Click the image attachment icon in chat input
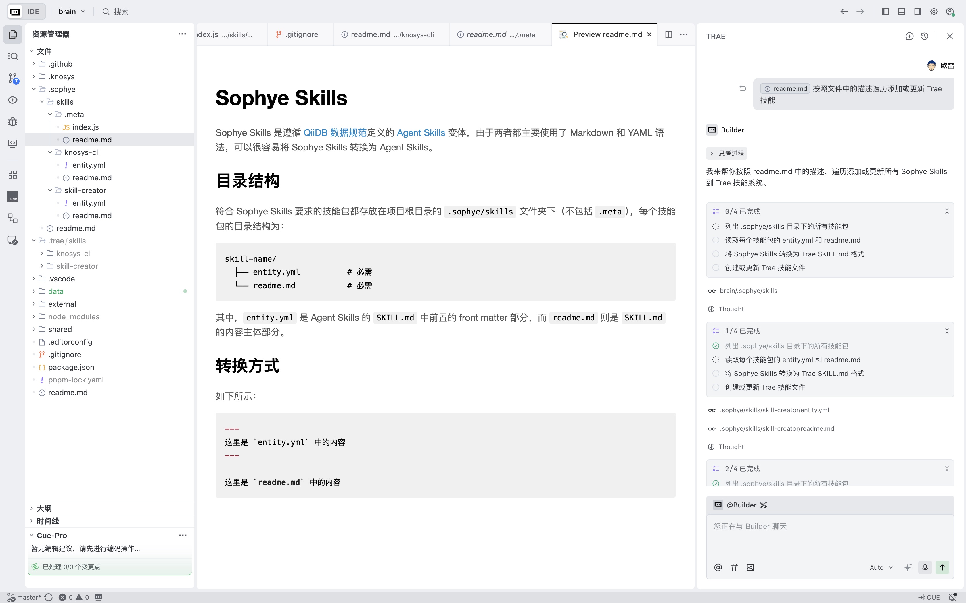 click(x=750, y=567)
